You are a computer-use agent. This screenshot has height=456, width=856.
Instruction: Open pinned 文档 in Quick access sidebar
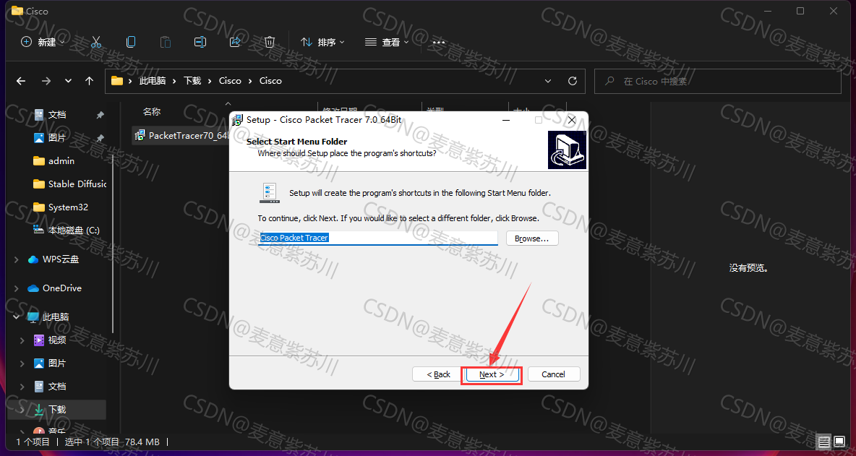tap(57, 115)
